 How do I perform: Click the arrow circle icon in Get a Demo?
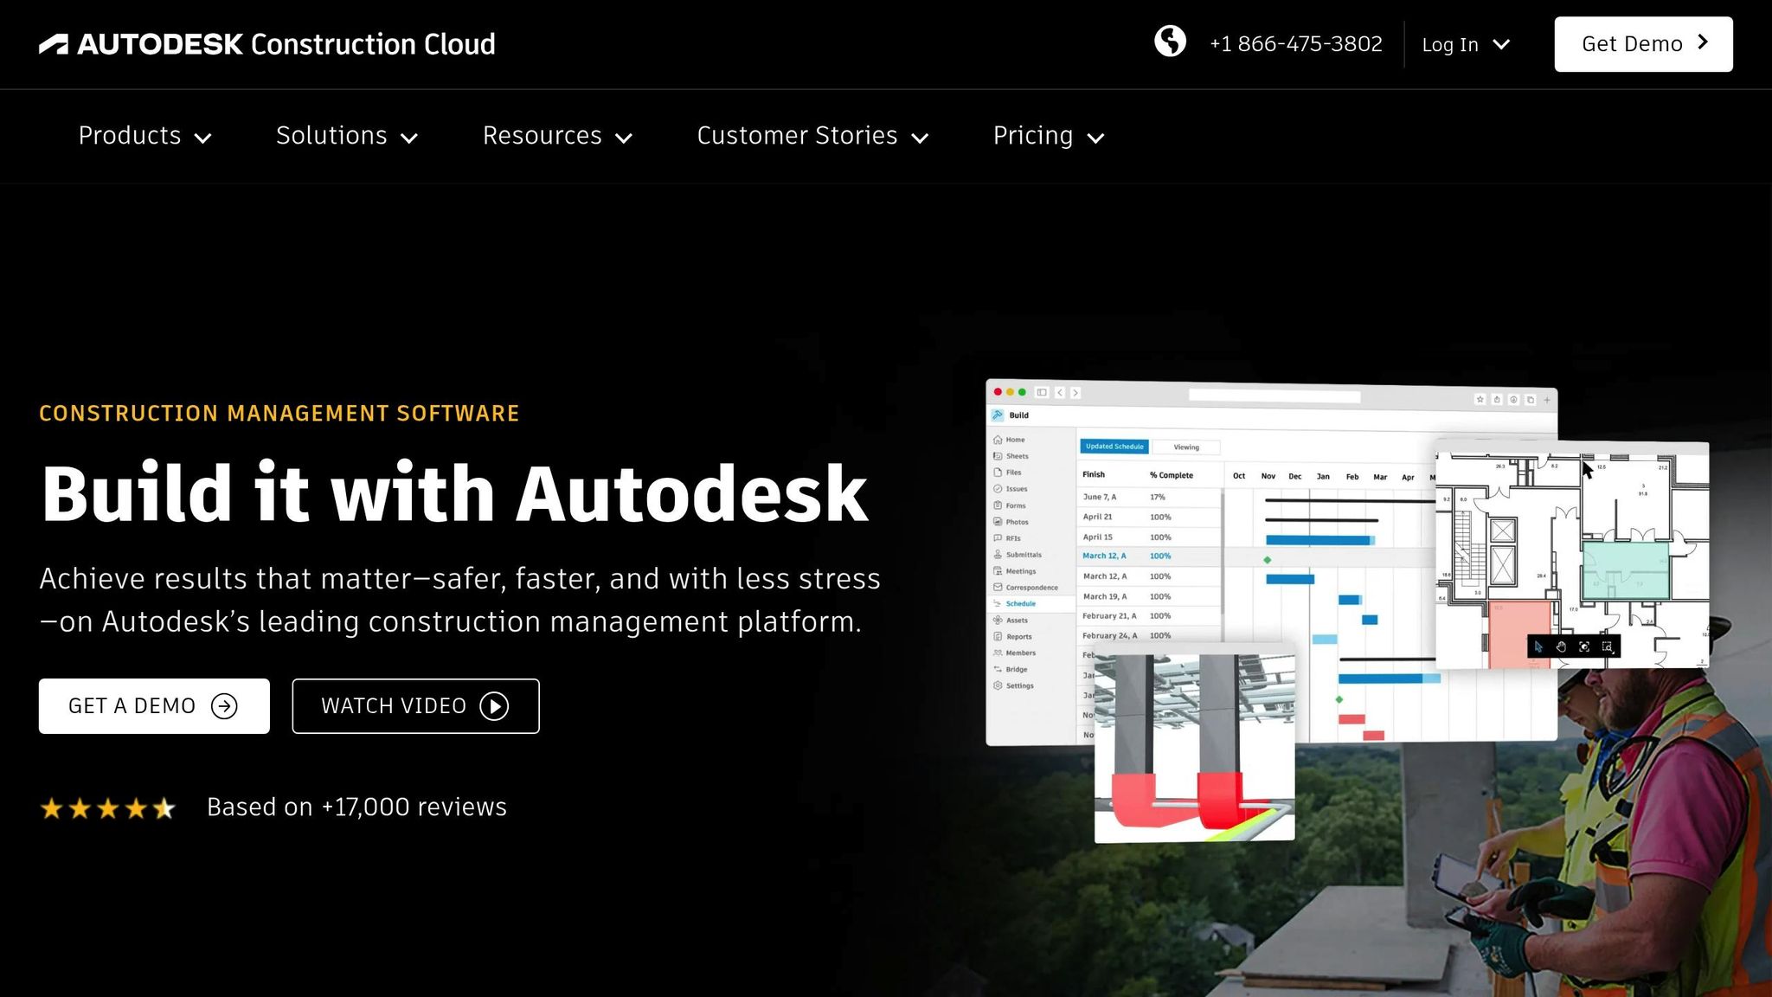(224, 706)
